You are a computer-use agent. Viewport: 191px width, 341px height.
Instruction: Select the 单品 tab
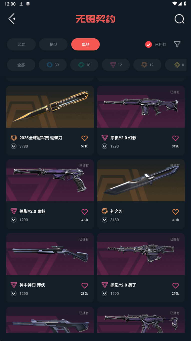[x=85, y=44]
